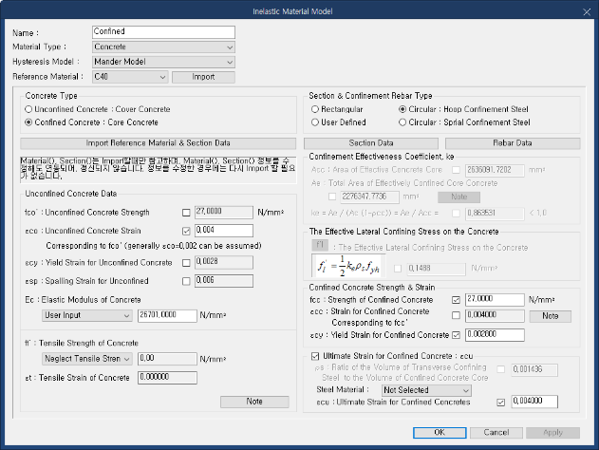This screenshot has height=450, width=599.
Task: Toggle the εco Unconfined Concrete Strain checkbox
Action: (186, 231)
